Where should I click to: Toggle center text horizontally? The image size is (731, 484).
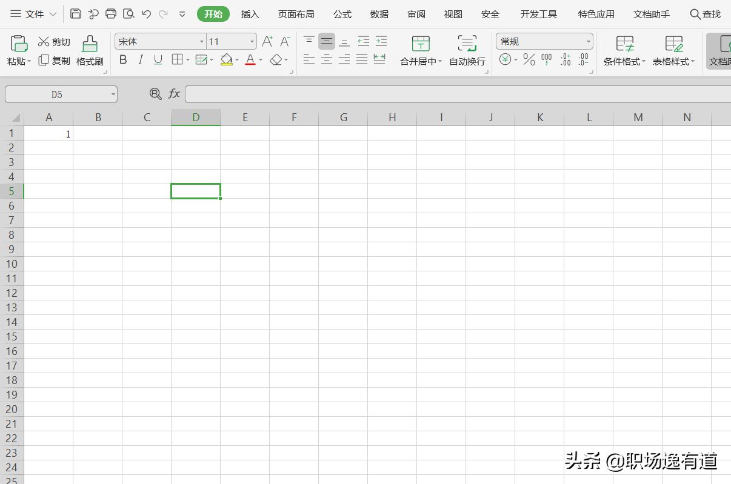327,59
